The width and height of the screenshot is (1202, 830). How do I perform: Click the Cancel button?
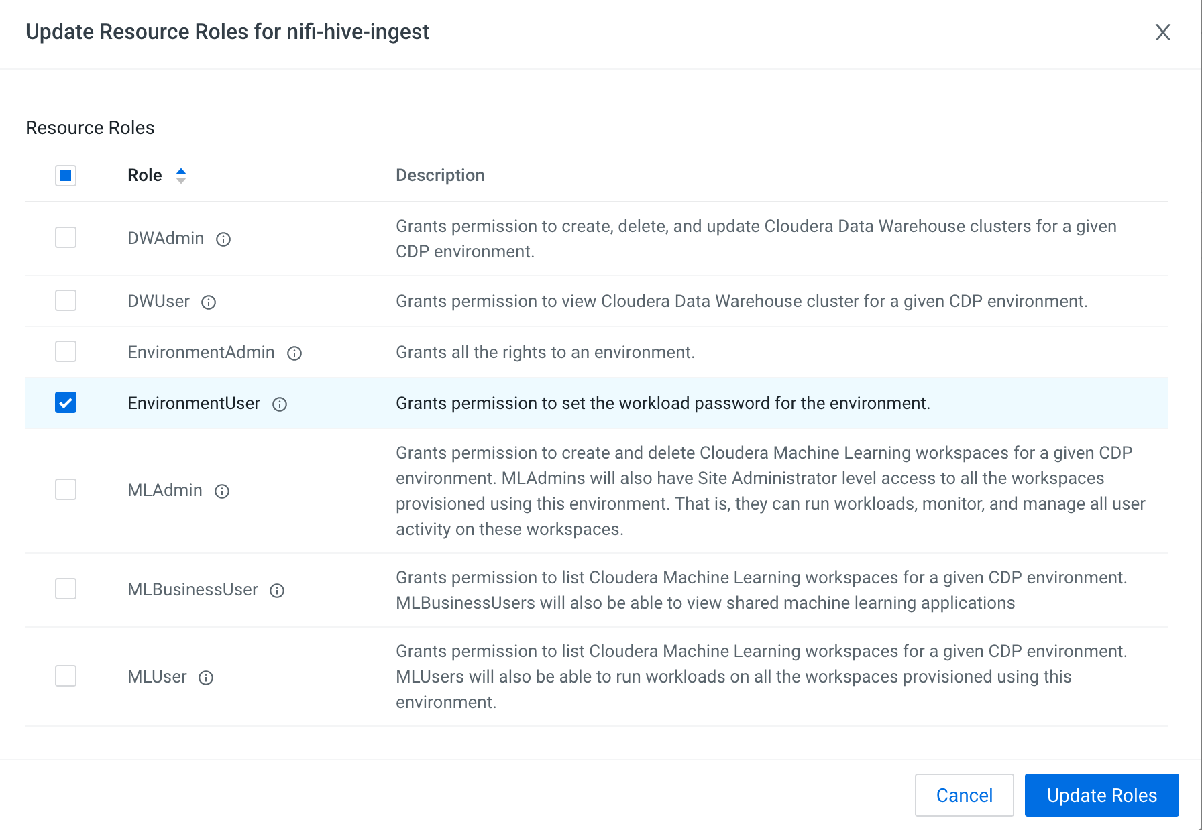coord(964,795)
